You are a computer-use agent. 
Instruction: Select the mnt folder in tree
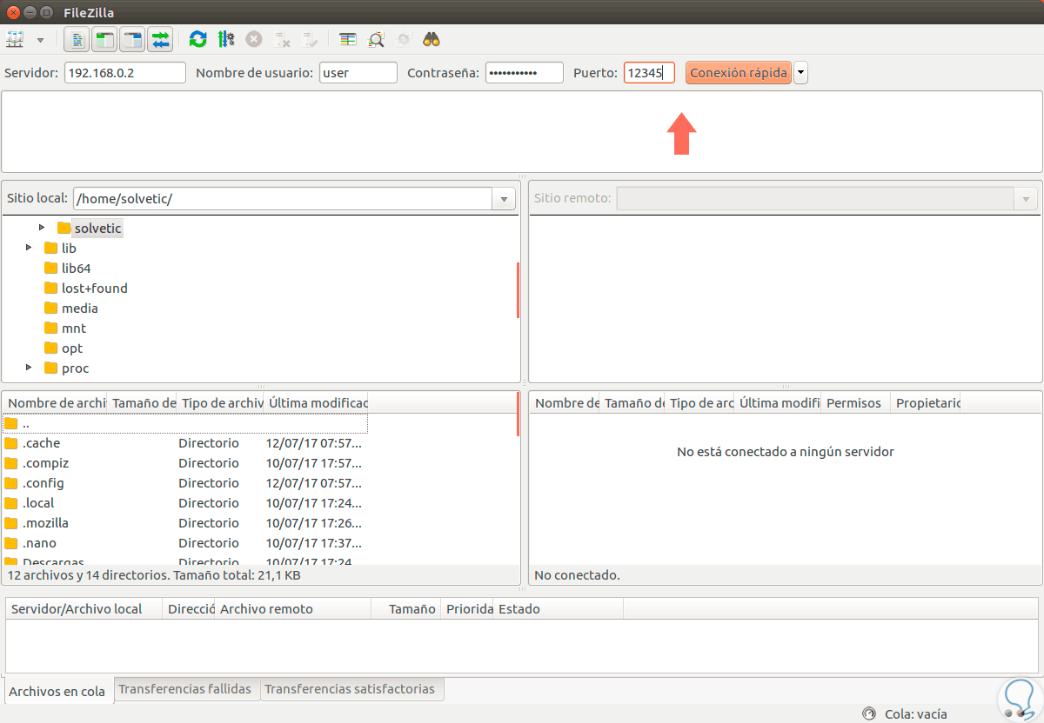(x=65, y=328)
